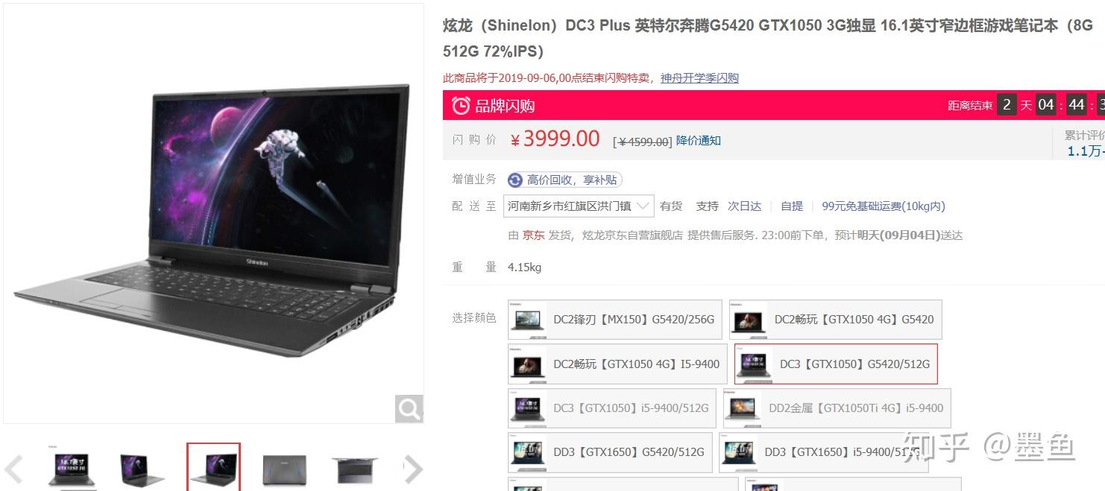Click the 次日达 delivery option
The width and height of the screenshot is (1105, 491).
[x=745, y=206]
